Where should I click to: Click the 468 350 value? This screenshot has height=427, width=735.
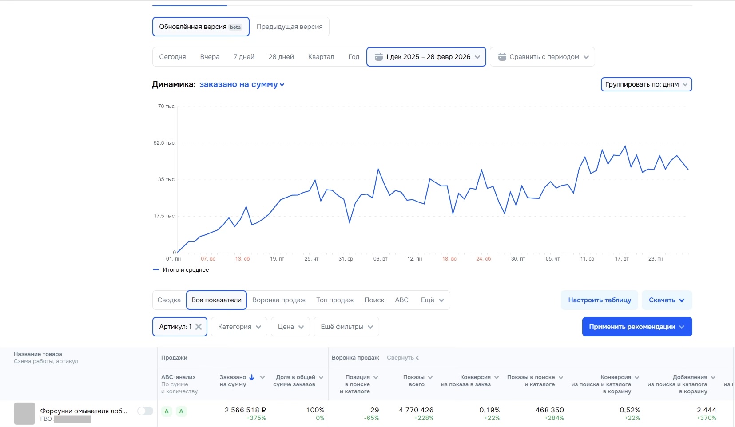click(x=550, y=410)
